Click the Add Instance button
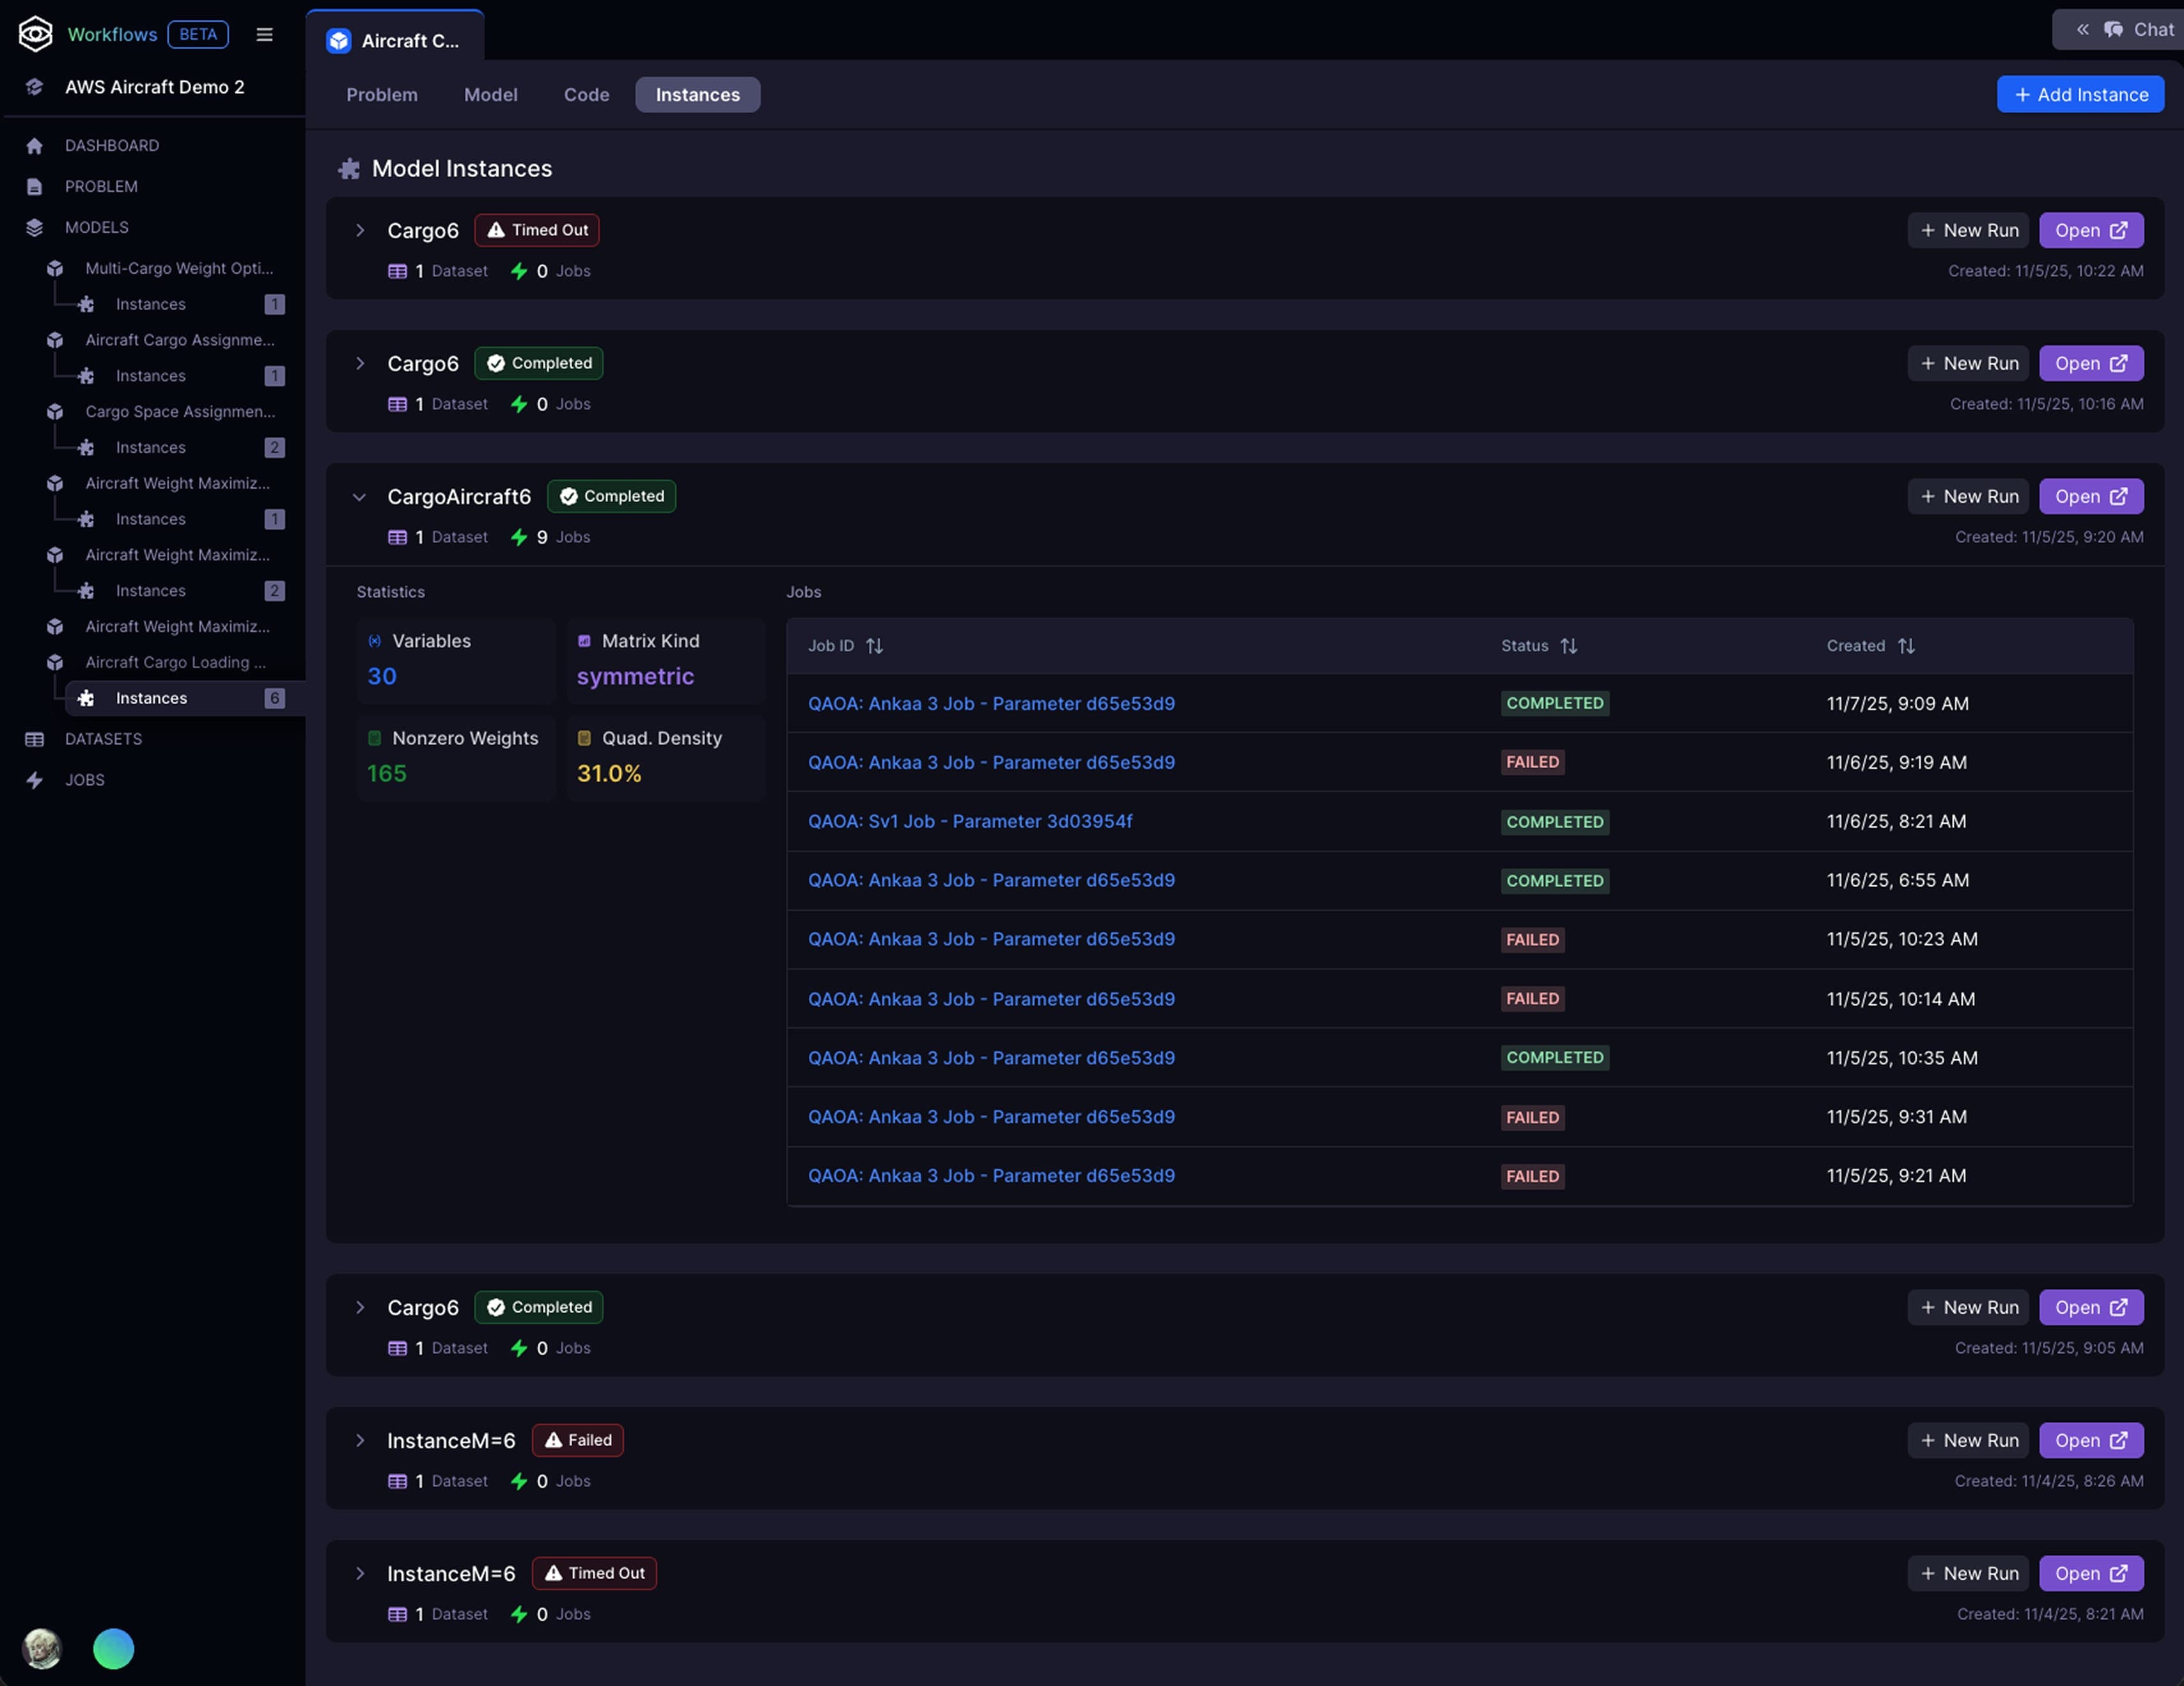The width and height of the screenshot is (2184, 1686). coord(2080,94)
